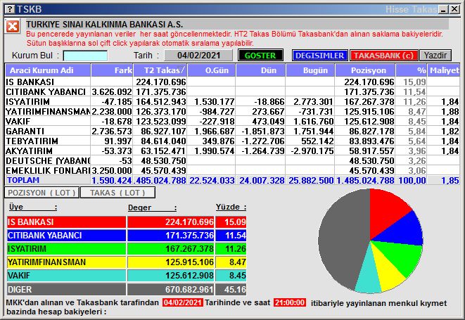
Task: Click Dün value -1.851.873 for Garanti
Action: 263,132
